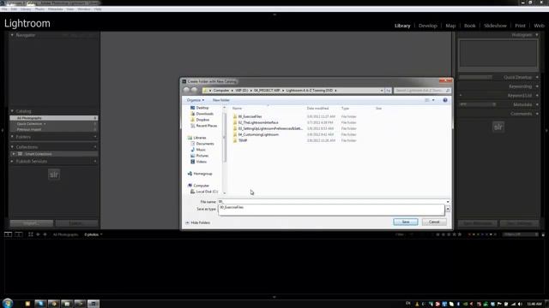Image resolution: width=549 pixels, height=308 pixels.
Task: Click the refresh button next to address bar
Action: [389, 91]
